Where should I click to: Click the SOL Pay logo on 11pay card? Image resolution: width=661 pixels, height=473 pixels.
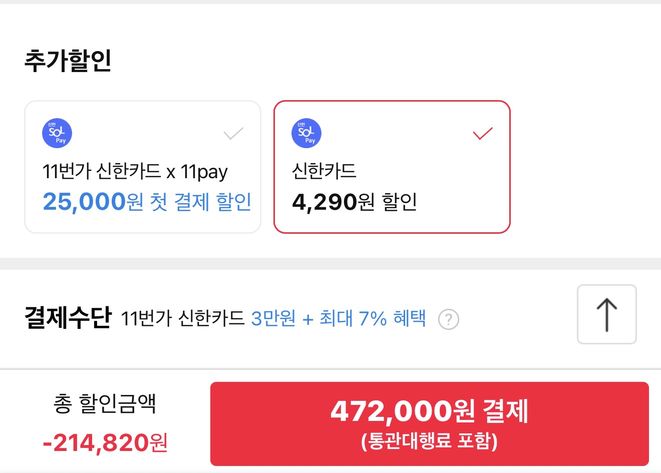(x=57, y=133)
